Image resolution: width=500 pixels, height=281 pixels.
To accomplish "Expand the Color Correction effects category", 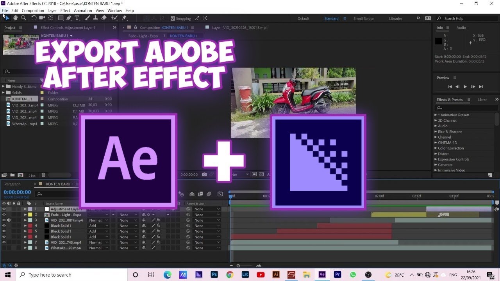I will [436, 148].
